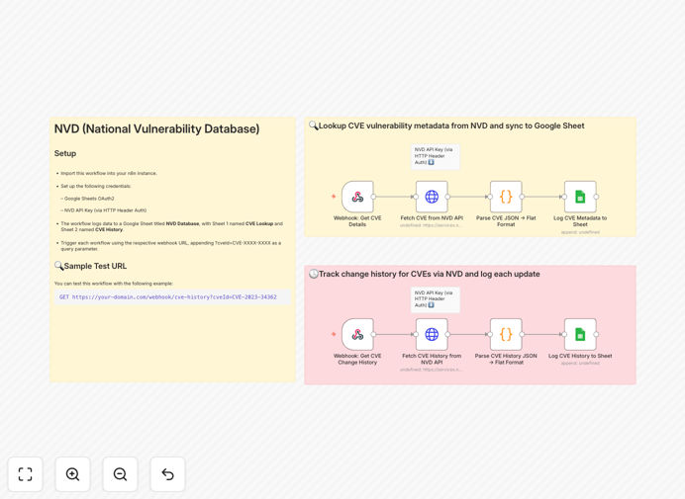The width and height of the screenshot is (685, 499).
Task: Click the NVD API Key note above the History flow
Action: coord(436,299)
